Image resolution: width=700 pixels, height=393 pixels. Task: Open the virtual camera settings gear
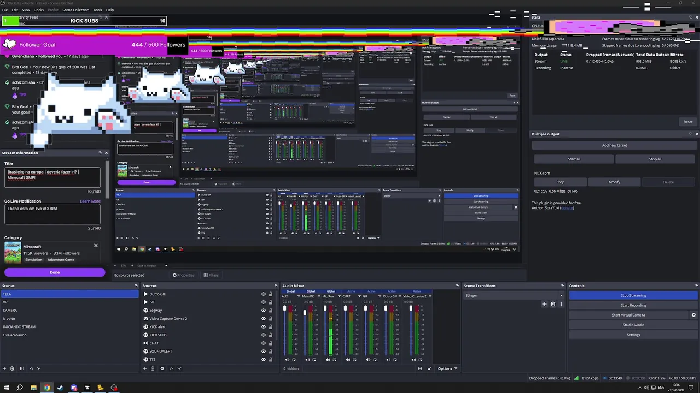(693, 315)
